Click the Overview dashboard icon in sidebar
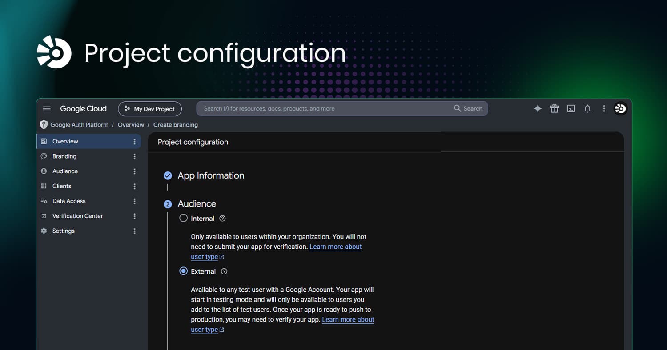Viewport: 667px width, 350px height. click(44, 141)
